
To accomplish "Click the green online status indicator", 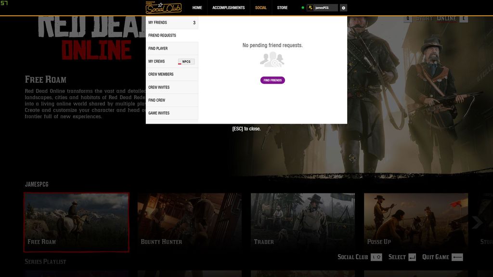I will tap(302, 7).
